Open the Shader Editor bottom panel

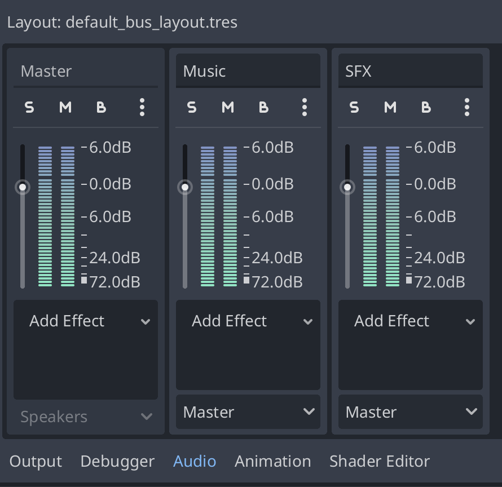pyautogui.click(x=379, y=461)
